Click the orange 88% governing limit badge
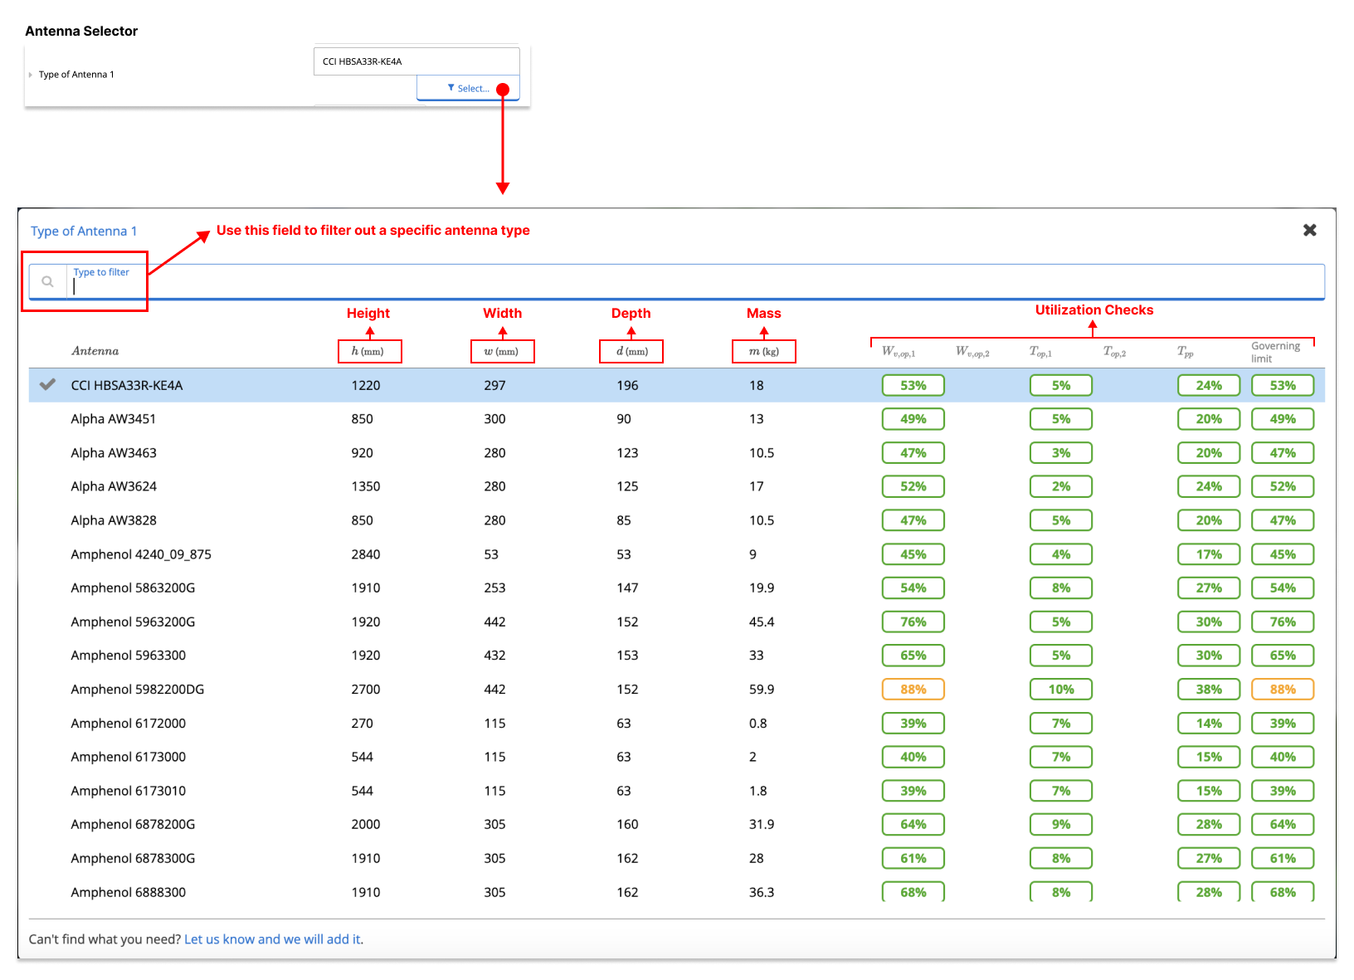 (1283, 689)
